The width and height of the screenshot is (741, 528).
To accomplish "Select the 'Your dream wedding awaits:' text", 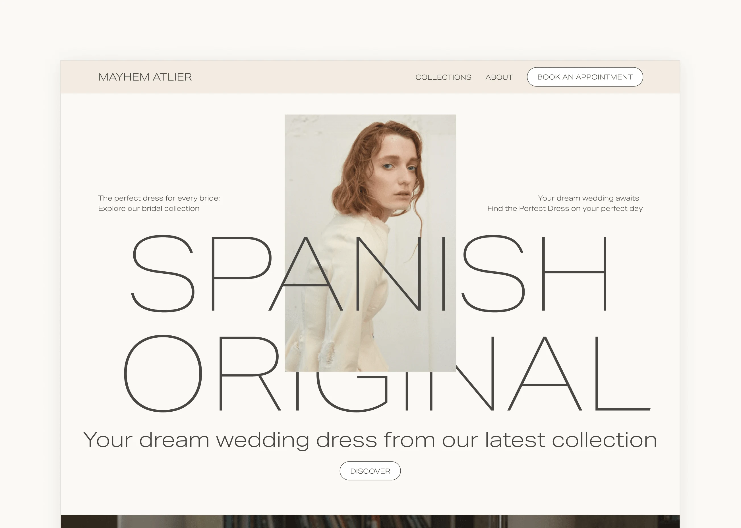I will (x=589, y=198).
